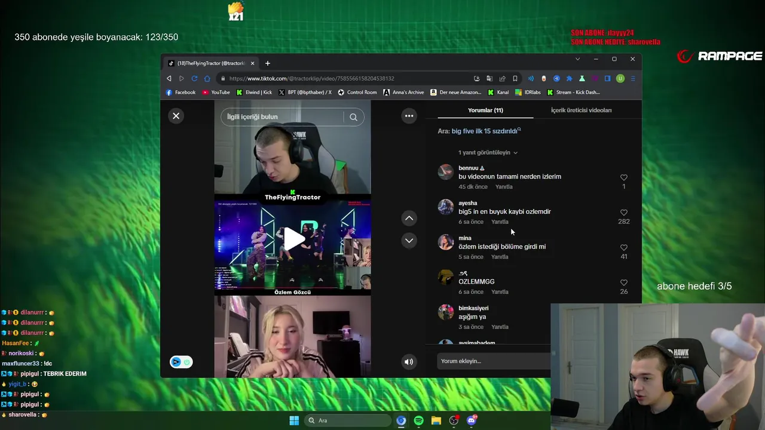765x430 pixels.
Task: Open the green browser profile avatar
Action: click(x=620, y=78)
